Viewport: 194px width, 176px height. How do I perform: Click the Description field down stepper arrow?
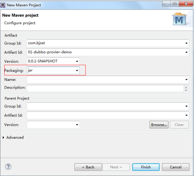pos(186,90)
